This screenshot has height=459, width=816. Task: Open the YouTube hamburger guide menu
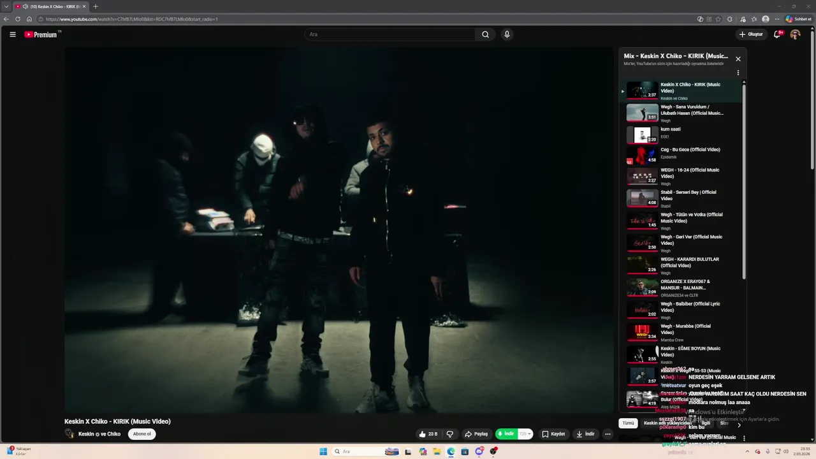pos(13,34)
